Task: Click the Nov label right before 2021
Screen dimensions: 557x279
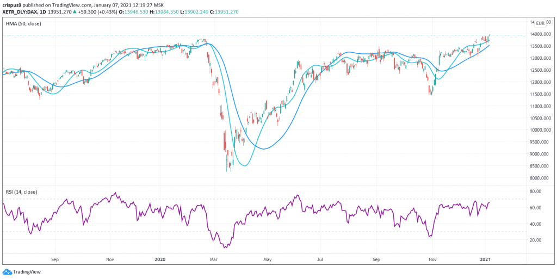Action: [x=432, y=259]
